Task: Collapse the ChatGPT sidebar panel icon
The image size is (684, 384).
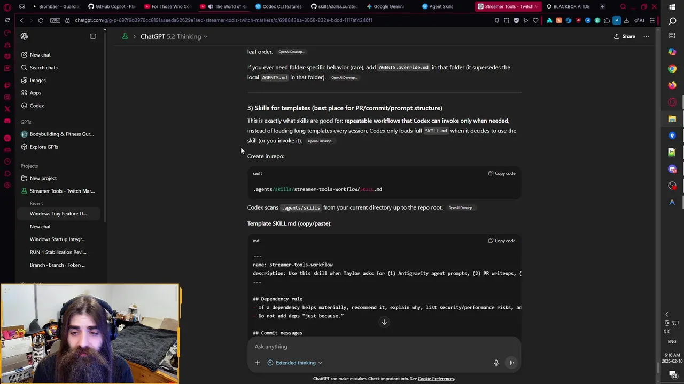Action: tap(93, 36)
